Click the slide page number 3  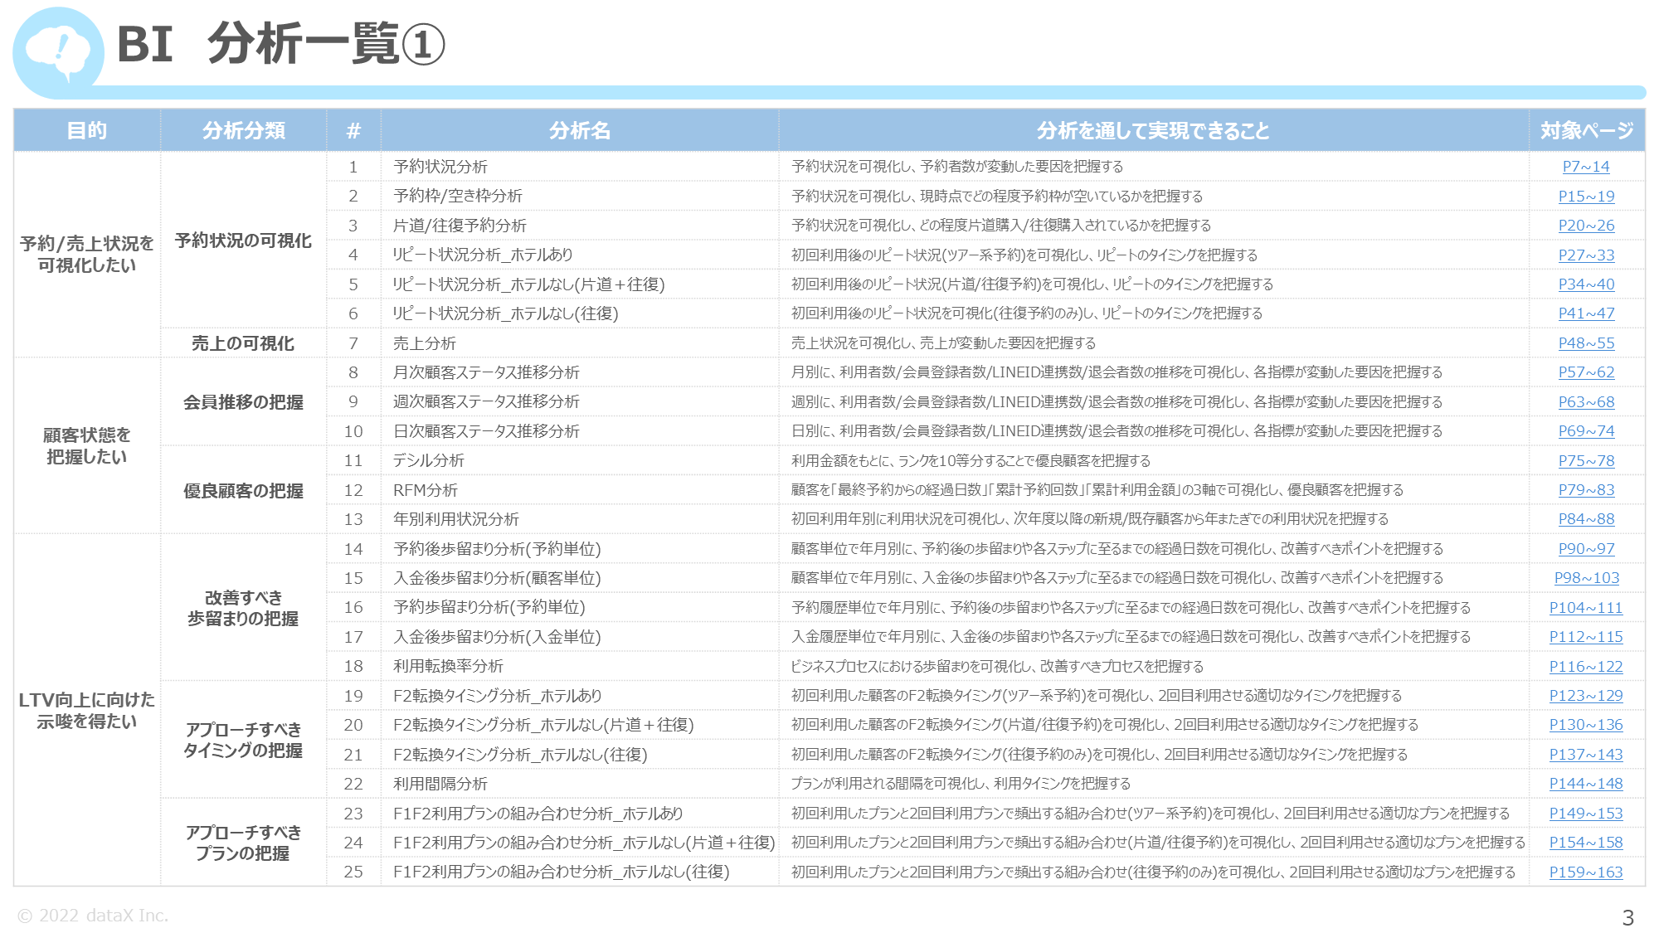(1627, 918)
